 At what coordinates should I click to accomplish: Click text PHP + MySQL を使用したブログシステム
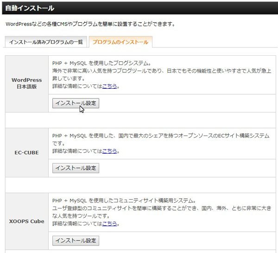coord(101,63)
